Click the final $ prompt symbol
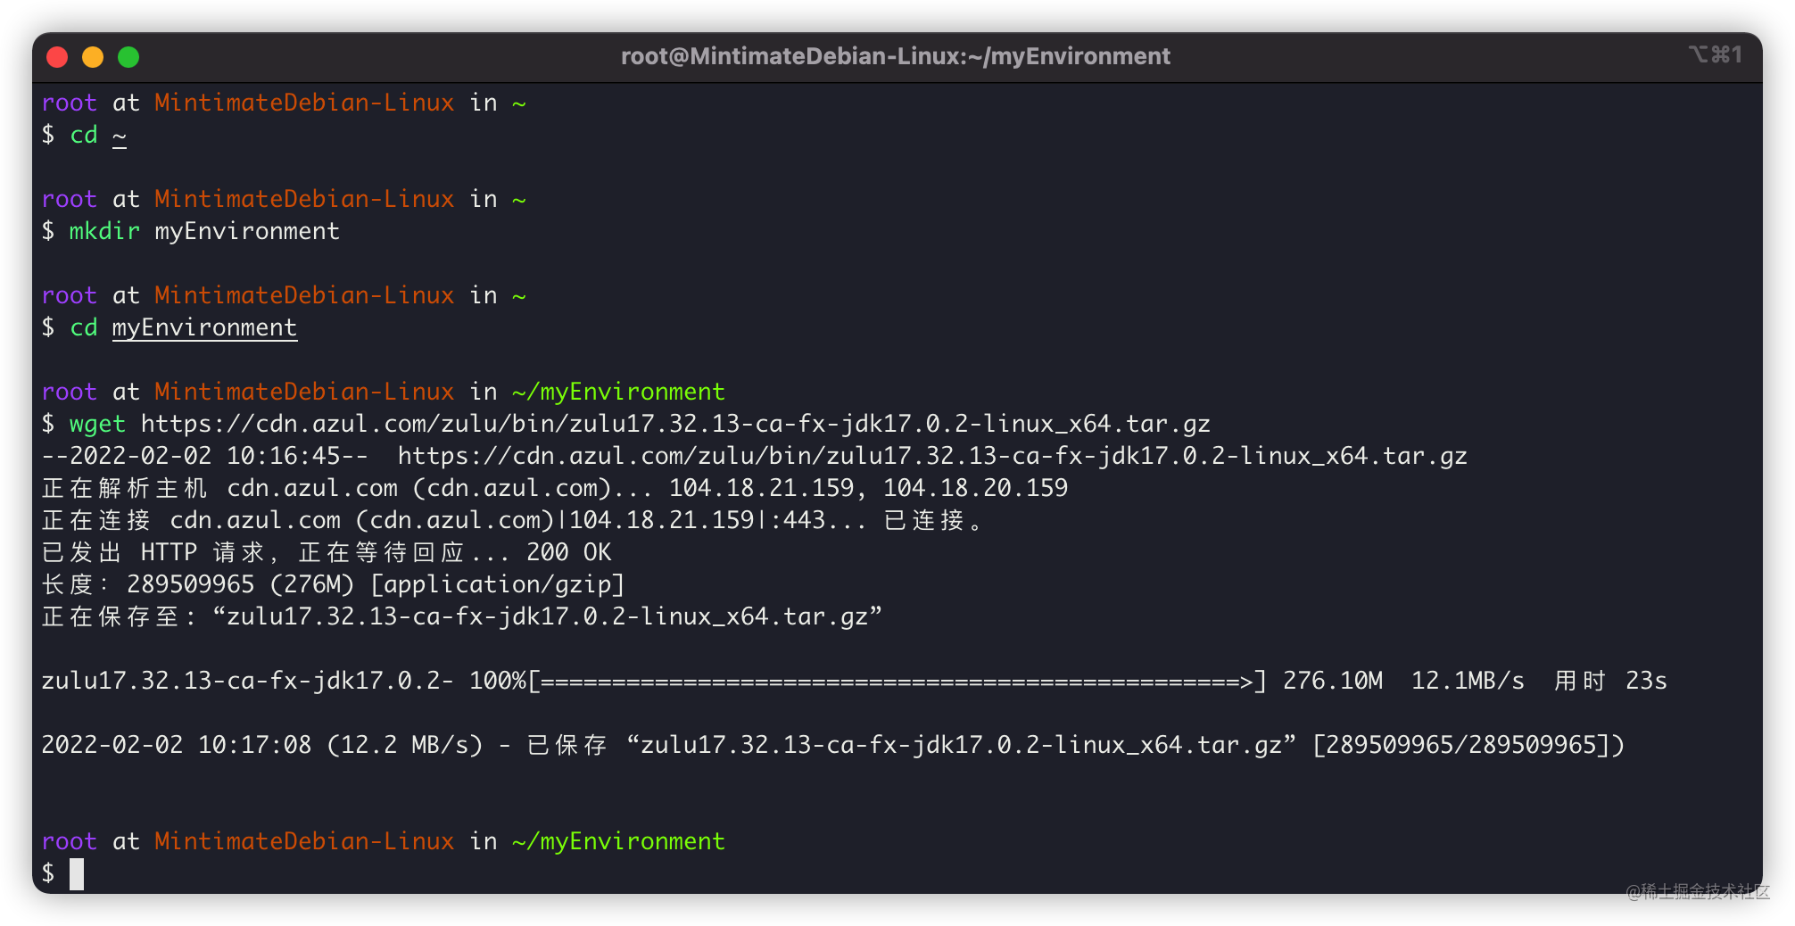This screenshot has width=1795, height=926. click(48, 873)
